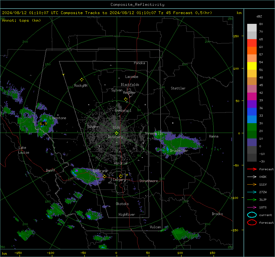Click the Brooks city label
This screenshot has height=257, width=275.
(x=217, y=214)
